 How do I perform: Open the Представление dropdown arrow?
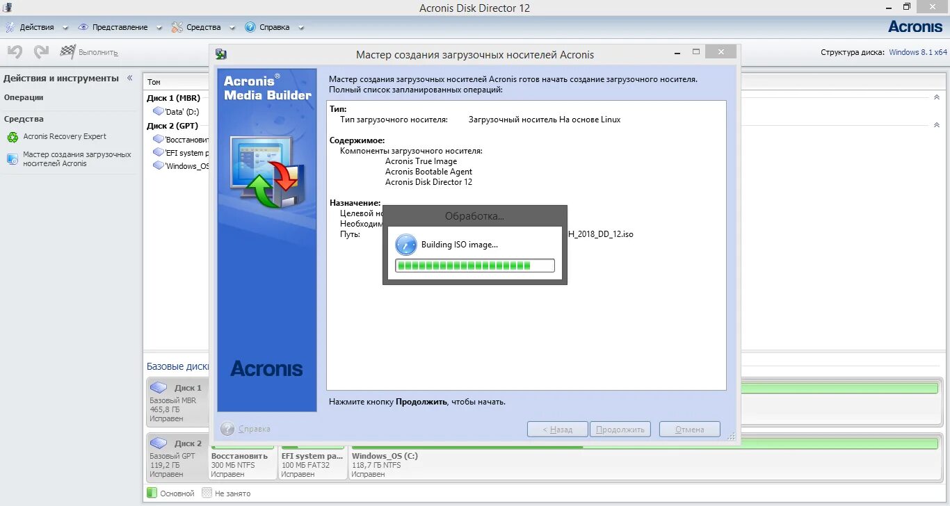click(x=159, y=28)
